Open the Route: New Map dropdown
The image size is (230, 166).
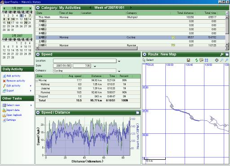[145, 55]
